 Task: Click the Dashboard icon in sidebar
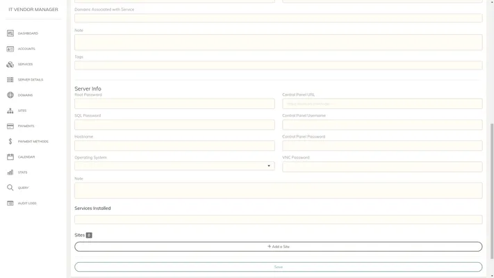[10, 33]
